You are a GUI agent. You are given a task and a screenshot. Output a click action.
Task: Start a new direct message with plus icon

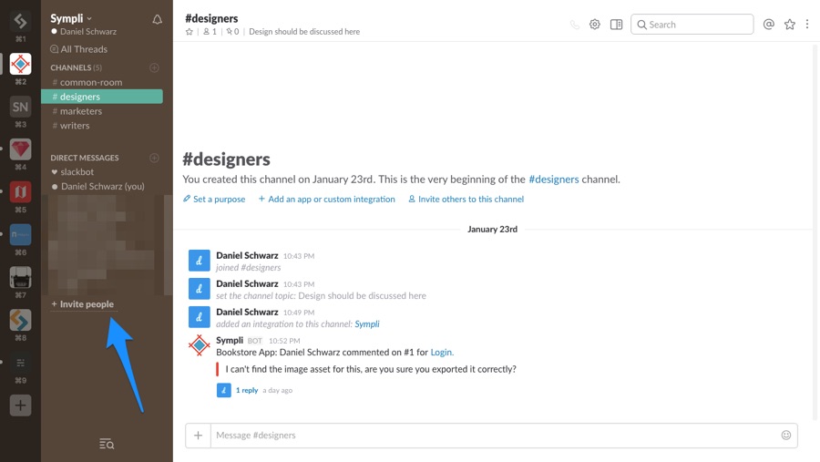(x=154, y=158)
